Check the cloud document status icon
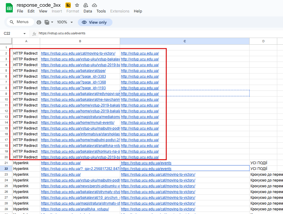The image size is (283, 214). (x=95, y=5)
